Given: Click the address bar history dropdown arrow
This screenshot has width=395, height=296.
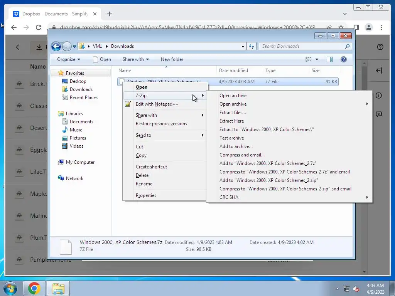Looking at the screenshot, I should pyautogui.click(x=243, y=47).
